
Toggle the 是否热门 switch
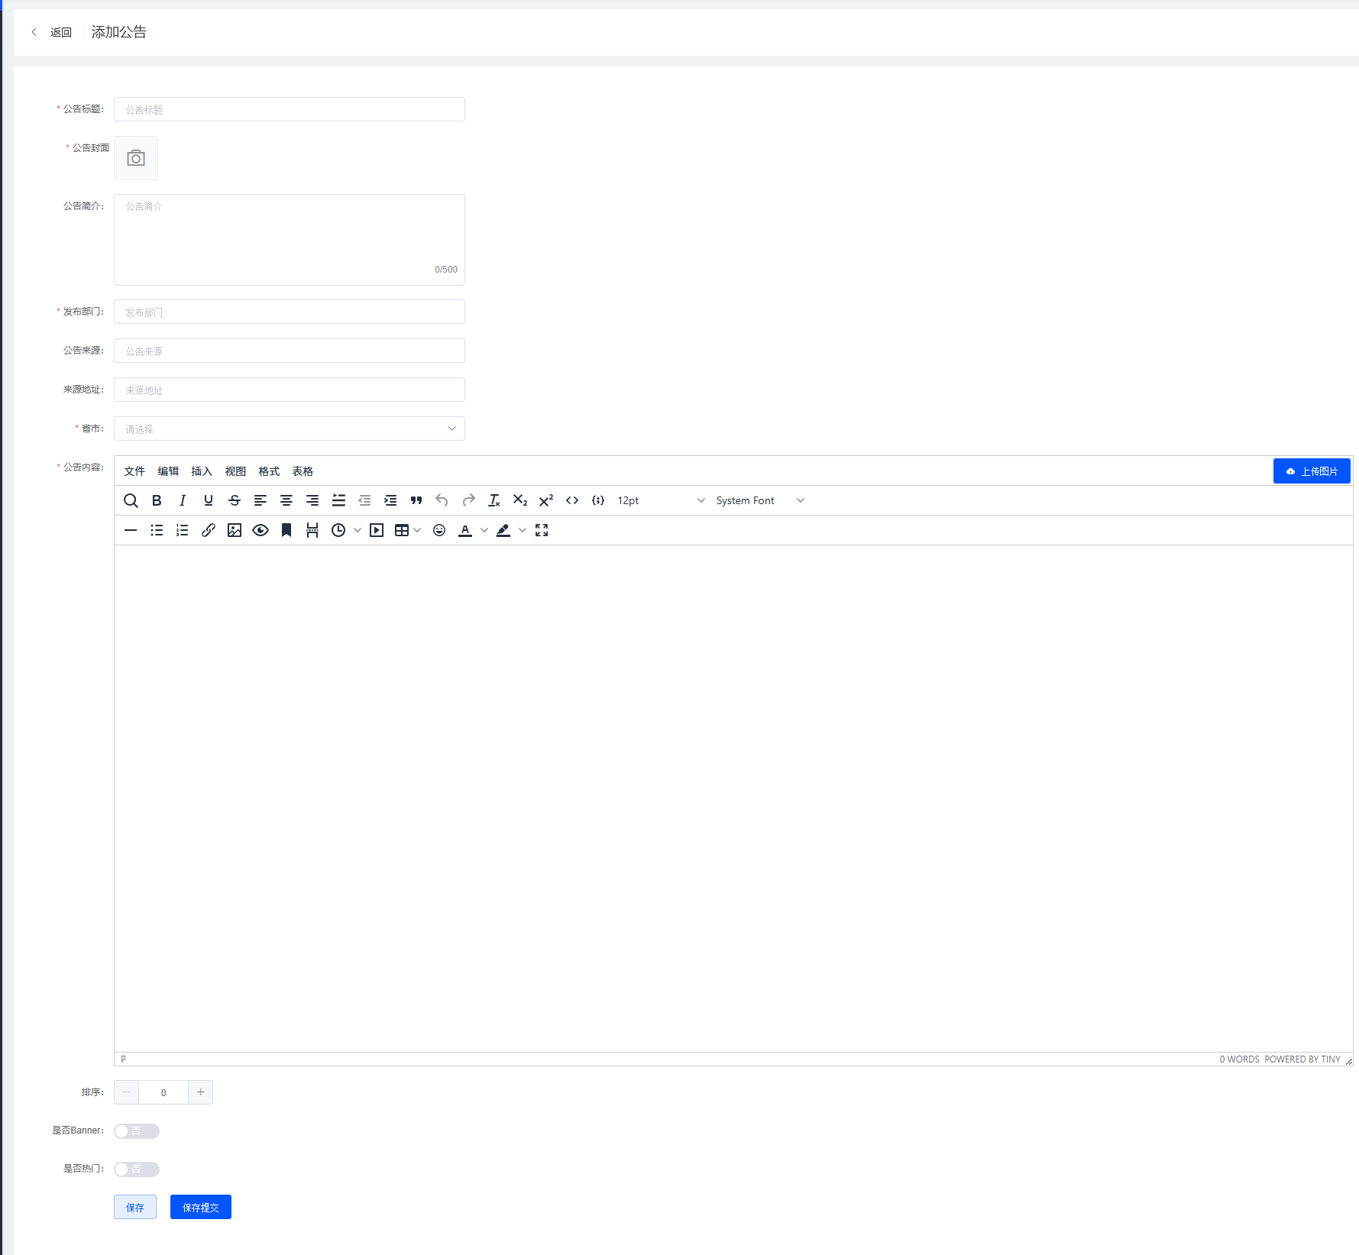click(137, 1169)
